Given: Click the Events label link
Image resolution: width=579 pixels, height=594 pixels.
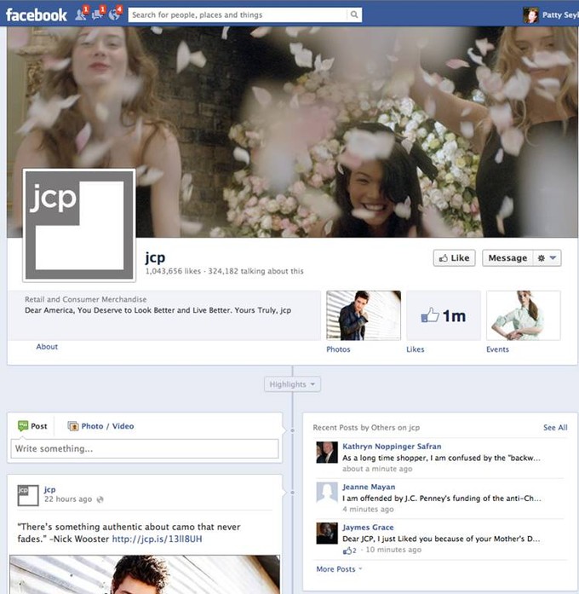Looking at the screenshot, I should [497, 349].
